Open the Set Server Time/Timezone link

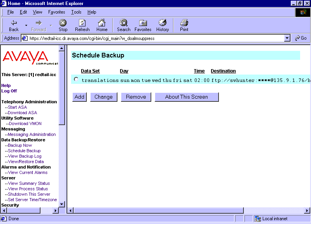pyautogui.click(x=32, y=200)
